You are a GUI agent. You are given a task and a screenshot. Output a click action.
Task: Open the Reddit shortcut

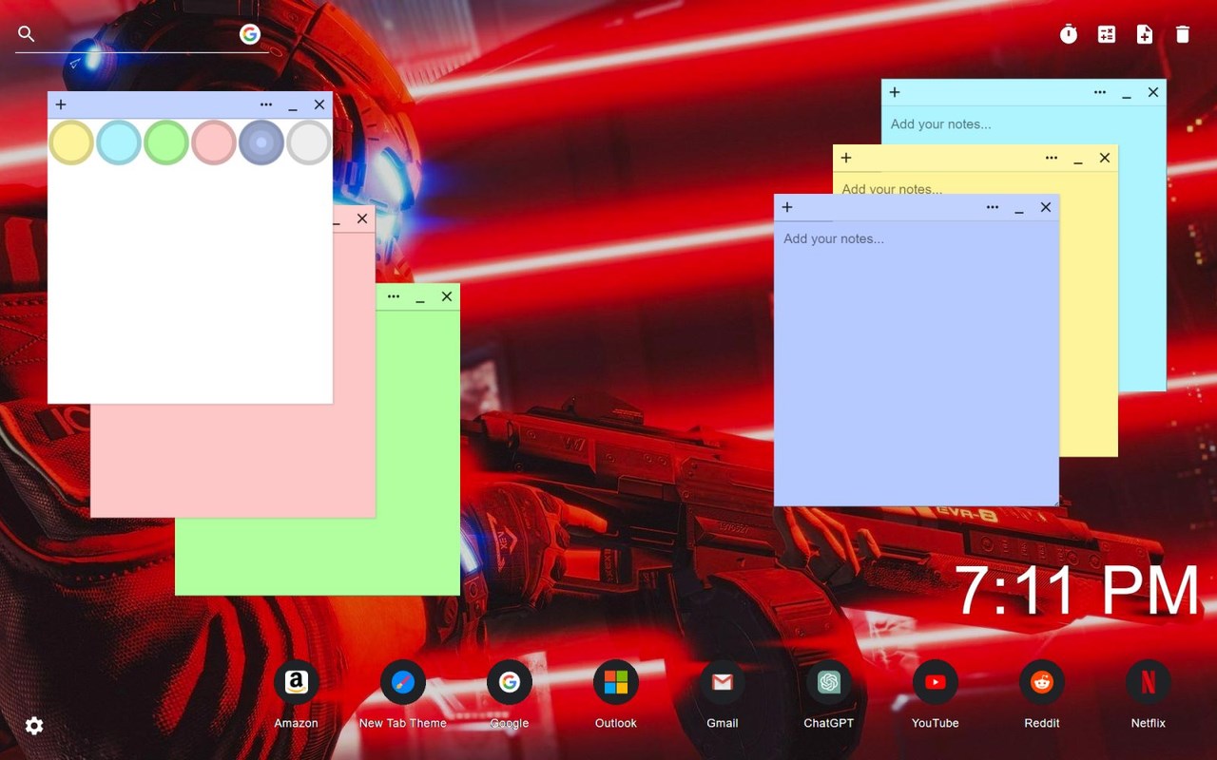pyautogui.click(x=1042, y=682)
